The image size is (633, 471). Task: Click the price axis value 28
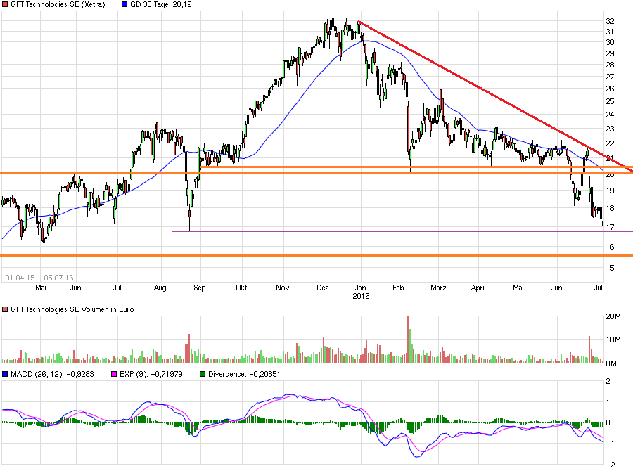[610, 65]
